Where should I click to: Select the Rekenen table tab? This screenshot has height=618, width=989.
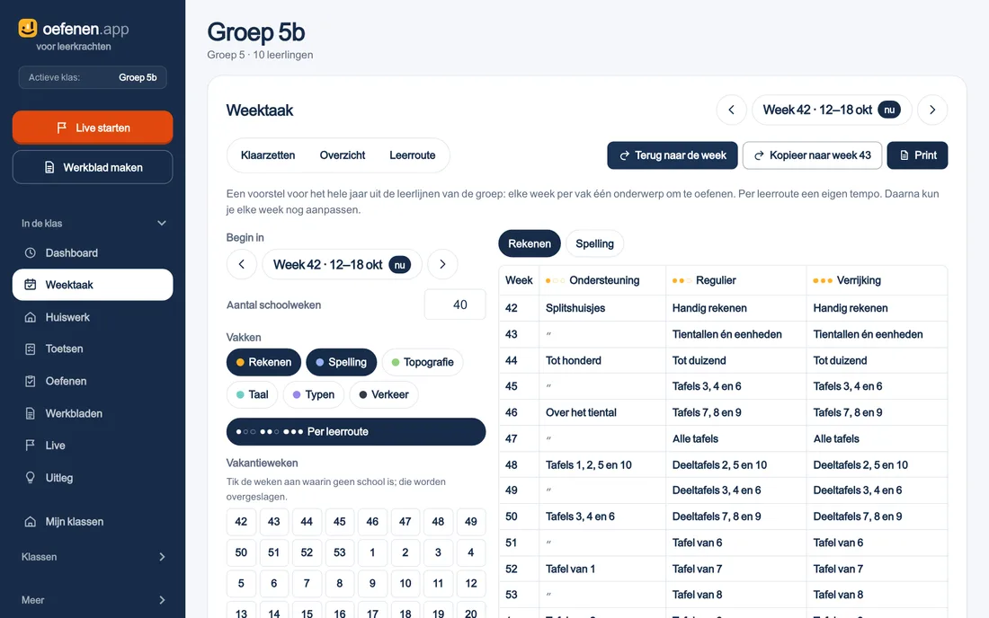click(530, 243)
